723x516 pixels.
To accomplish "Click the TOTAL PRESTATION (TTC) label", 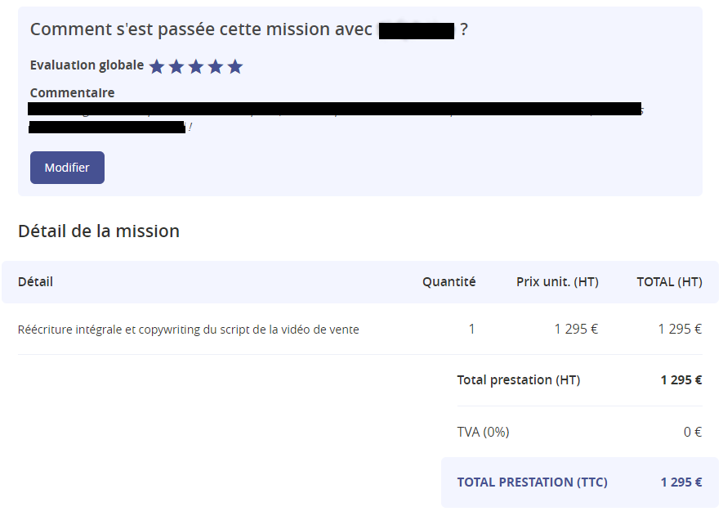I will pyautogui.click(x=532, y=482).
